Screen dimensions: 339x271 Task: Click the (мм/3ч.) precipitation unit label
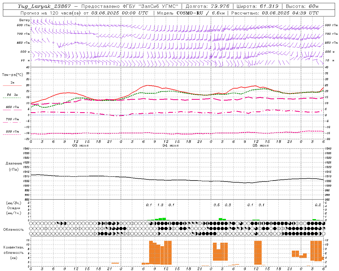[14, 203]
